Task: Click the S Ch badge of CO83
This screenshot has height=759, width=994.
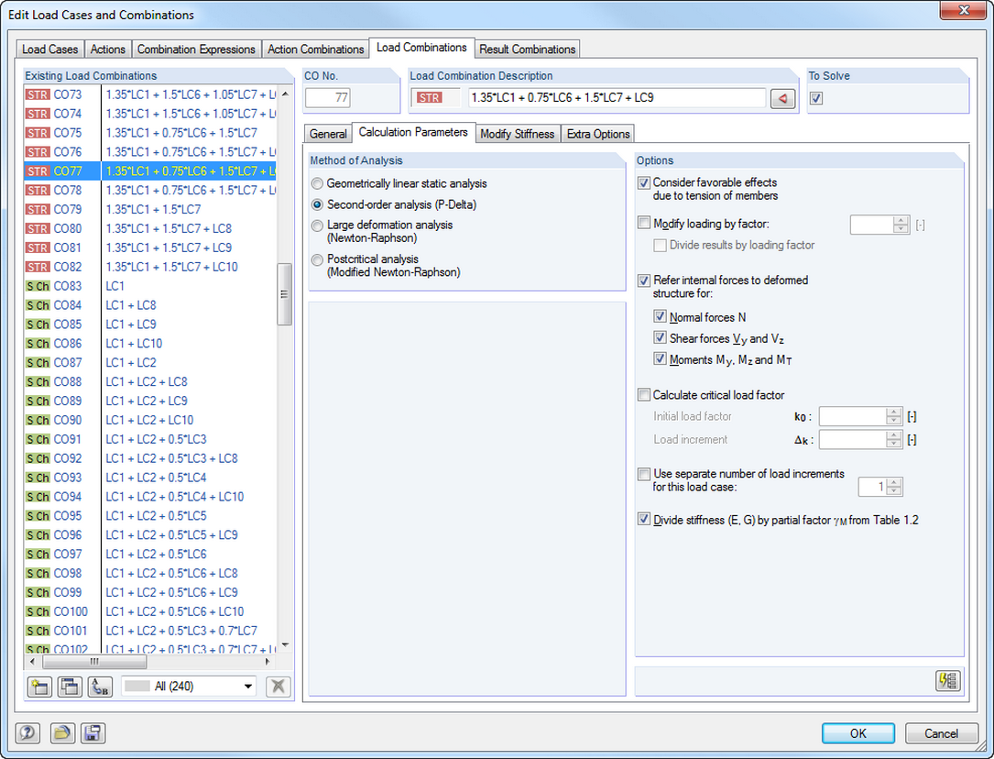Action: coord(38,286)
